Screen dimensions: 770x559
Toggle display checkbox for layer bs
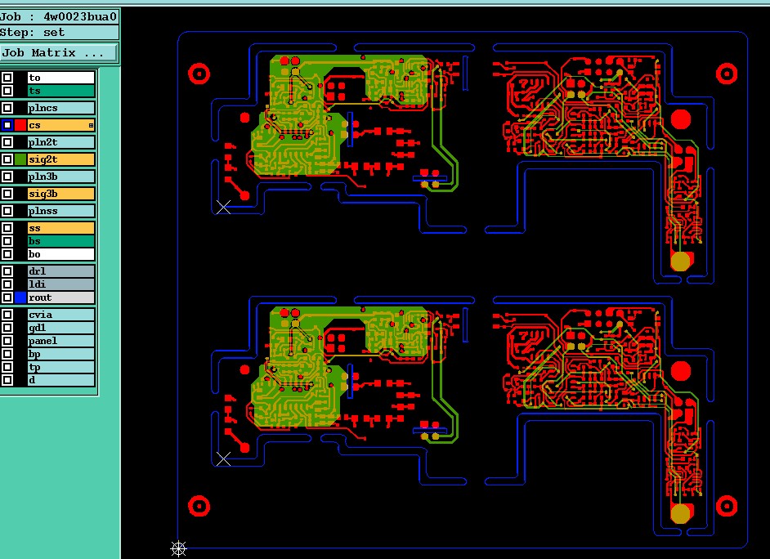tap(7, 241)
